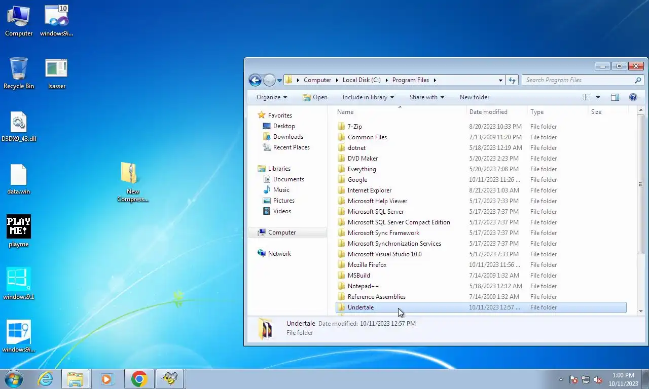This screenshot has height=389, width=649.
Task: Select the 7-Zip folder
Action: click(x=481, y=127)
